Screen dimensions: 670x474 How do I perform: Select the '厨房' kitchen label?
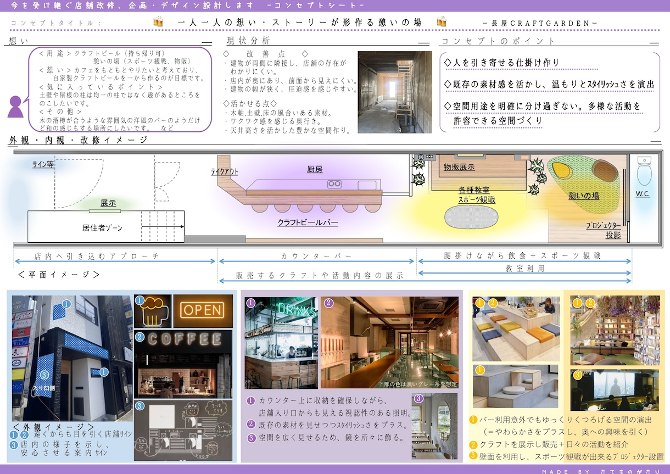315,169
